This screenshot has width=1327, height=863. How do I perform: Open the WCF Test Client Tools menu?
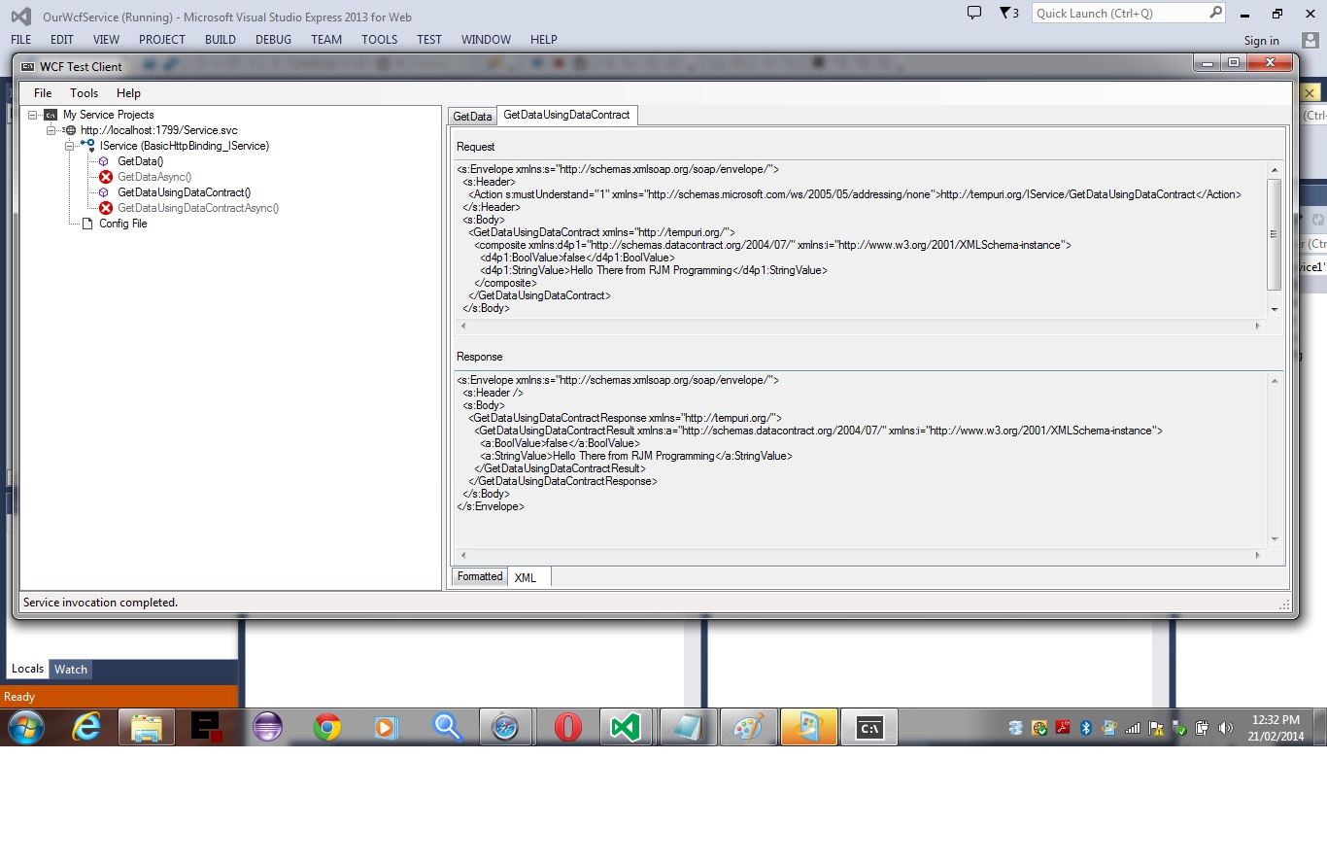(x=85, y=93)
